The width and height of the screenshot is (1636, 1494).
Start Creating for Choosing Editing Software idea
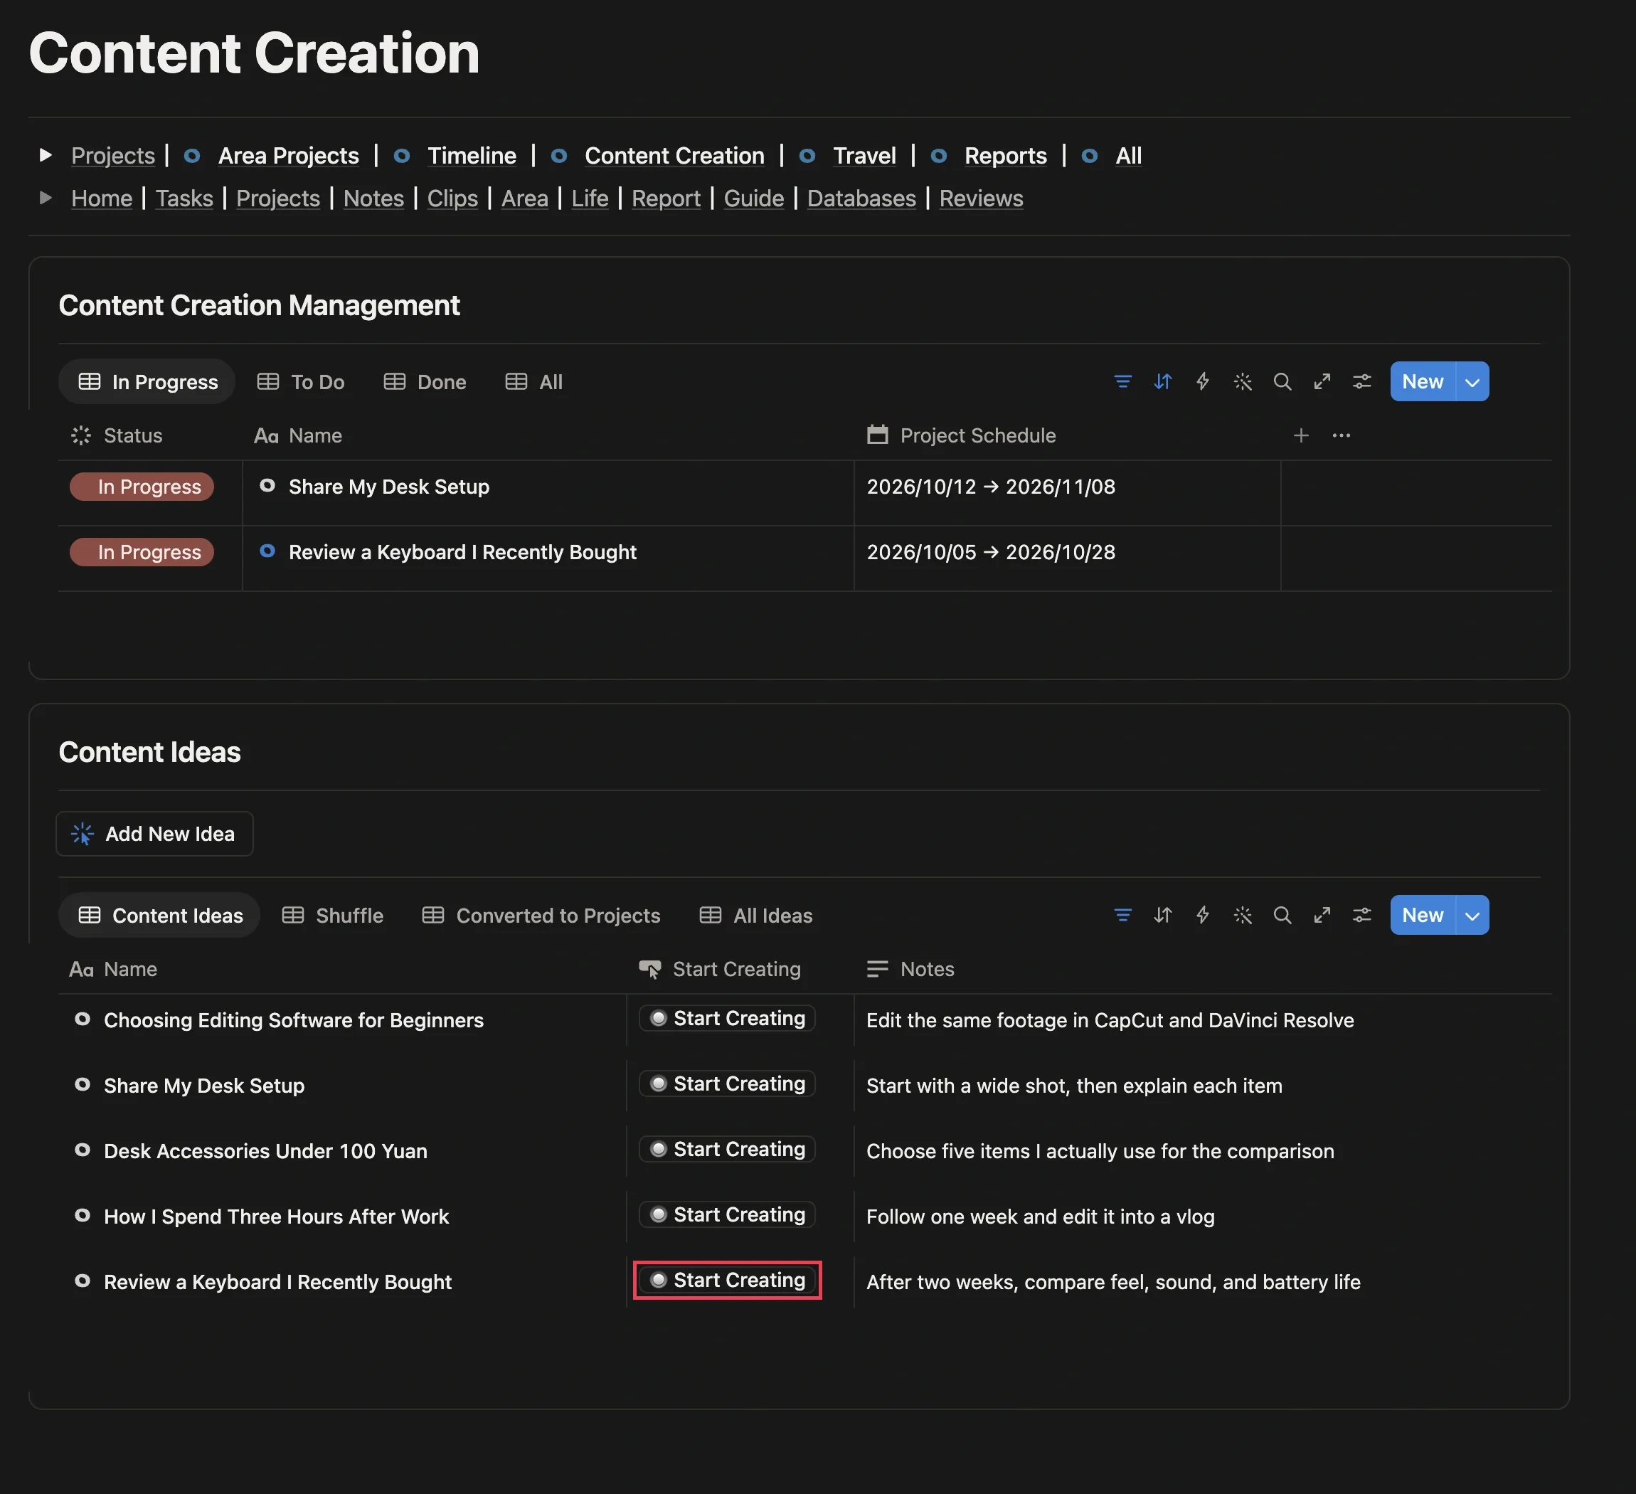coord(727,1019)
